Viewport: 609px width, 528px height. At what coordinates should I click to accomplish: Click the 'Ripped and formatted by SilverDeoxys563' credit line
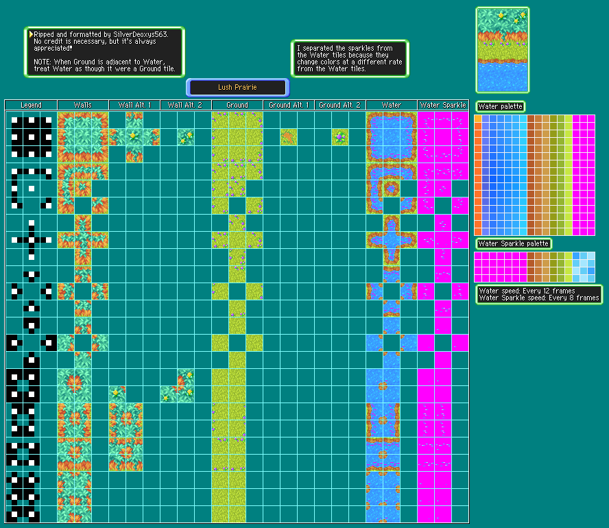click(x=101, y=34)
